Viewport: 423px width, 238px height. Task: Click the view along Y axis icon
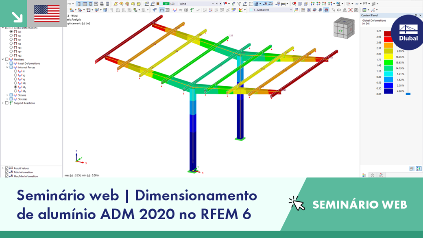[x=318, y=4]
